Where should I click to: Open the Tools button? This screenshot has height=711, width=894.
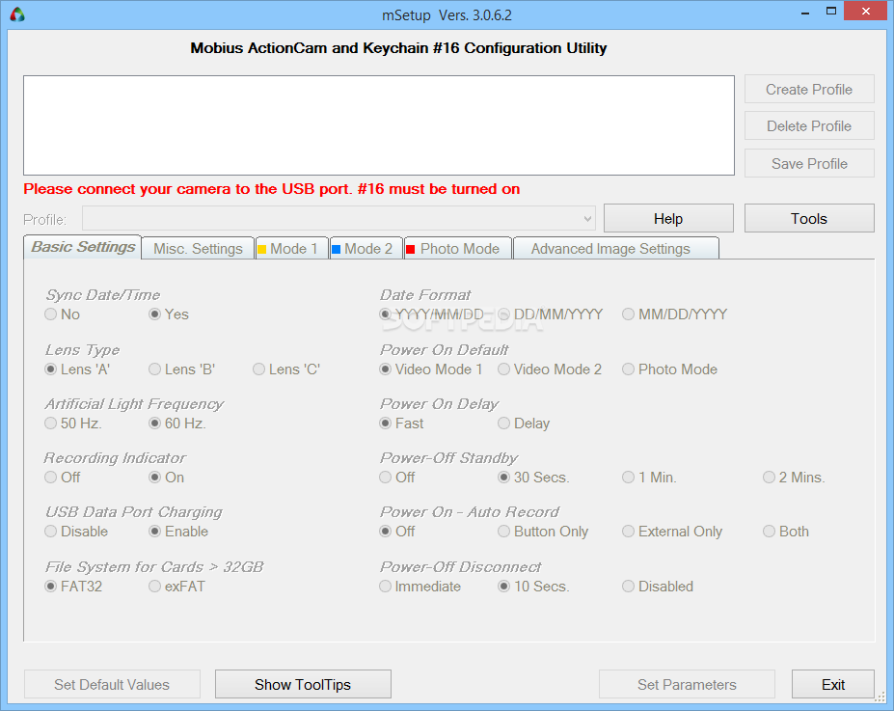pos(809,218)
